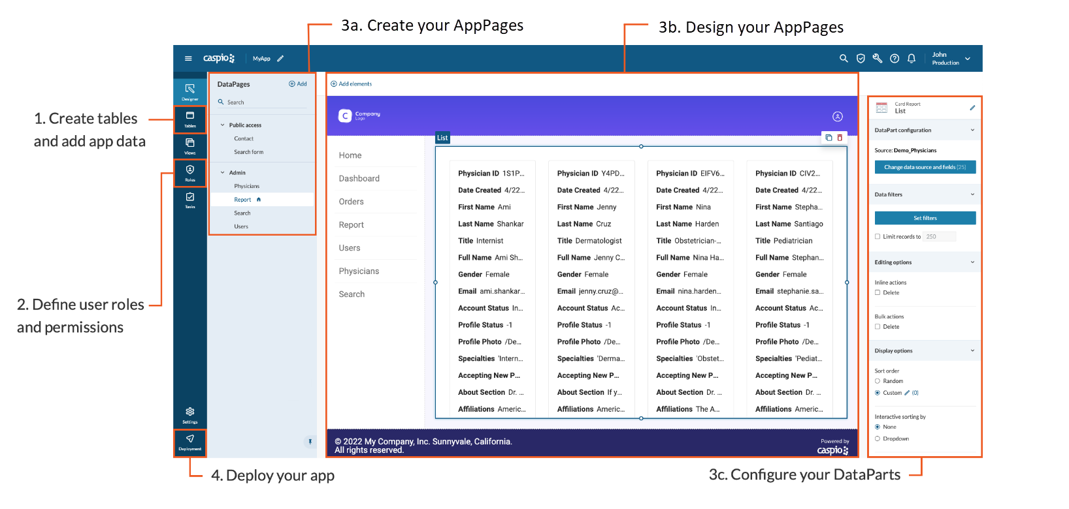Open the wrench tools icon in top bar
This screenshot has width=1069, height=509.
coord(878,59)
